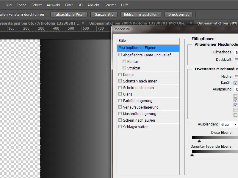
Task: Enable Kontur checkbox under Abgeflachte Kante
Action: pyautogui.click(x=124, y=61)
